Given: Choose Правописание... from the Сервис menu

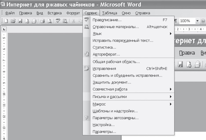Looking at the screenshot, I should tap(129, 20).
